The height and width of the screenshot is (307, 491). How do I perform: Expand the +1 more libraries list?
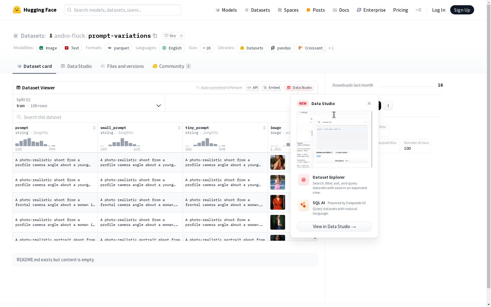(331, 48)
